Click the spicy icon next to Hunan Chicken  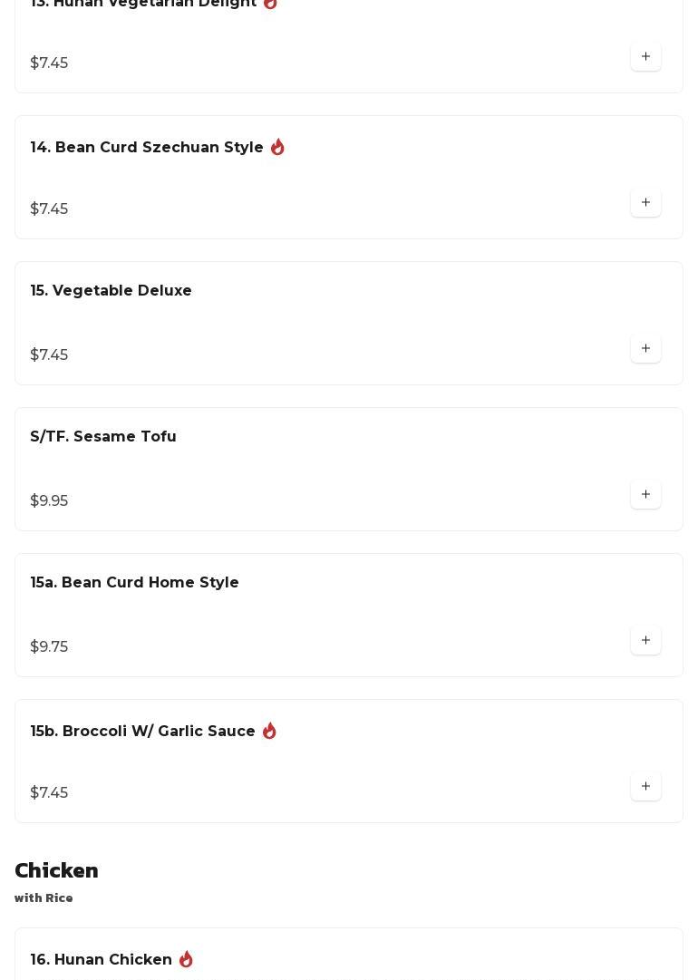click(186, 959)
